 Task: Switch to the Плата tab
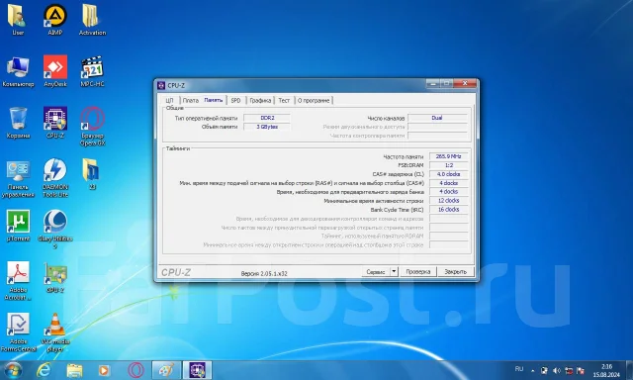(191, 100)
